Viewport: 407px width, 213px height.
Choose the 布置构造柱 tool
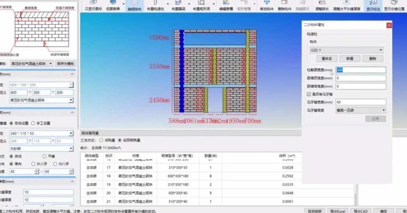coord(155,5)
